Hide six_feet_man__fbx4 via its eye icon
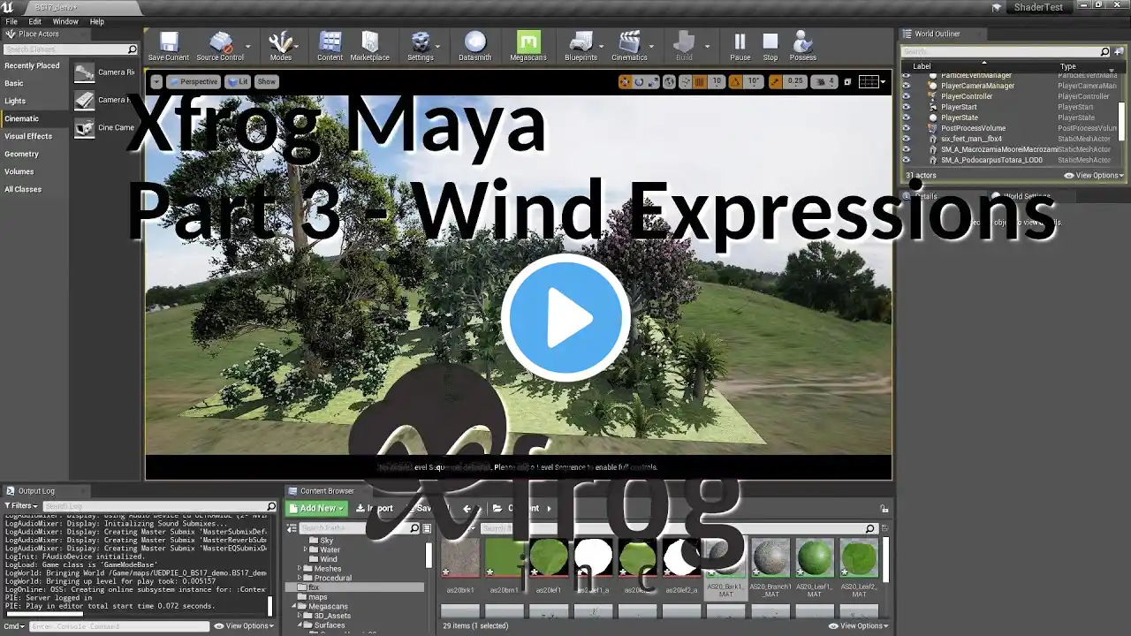The image size is (1131, 636). click(x=906, y=139)
